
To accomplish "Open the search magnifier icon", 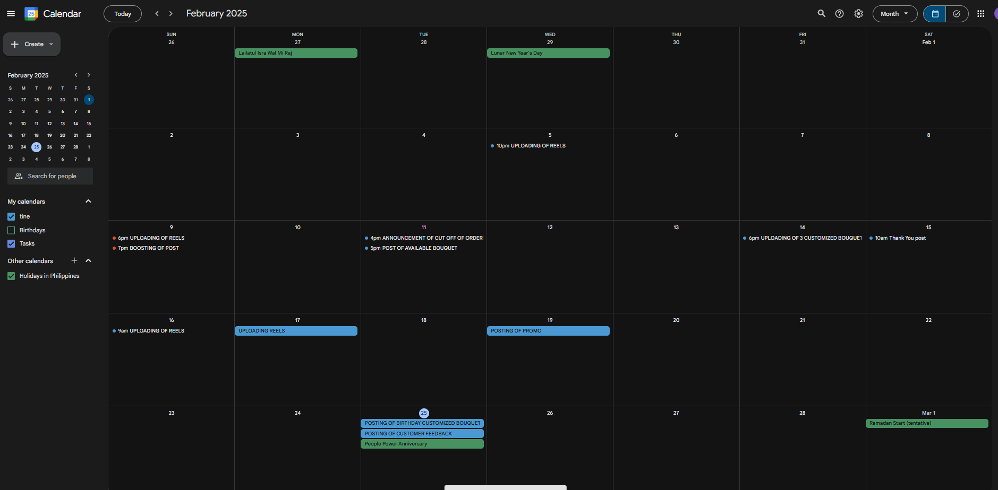I will point(821,14).
